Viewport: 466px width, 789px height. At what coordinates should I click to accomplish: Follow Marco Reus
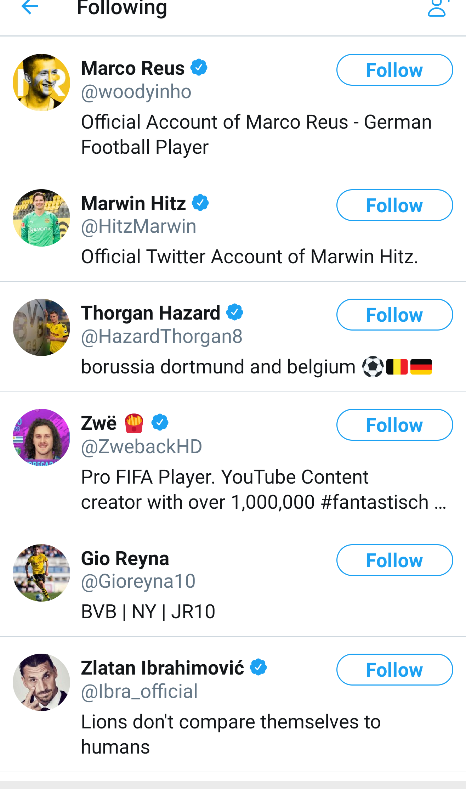(394, 70)
